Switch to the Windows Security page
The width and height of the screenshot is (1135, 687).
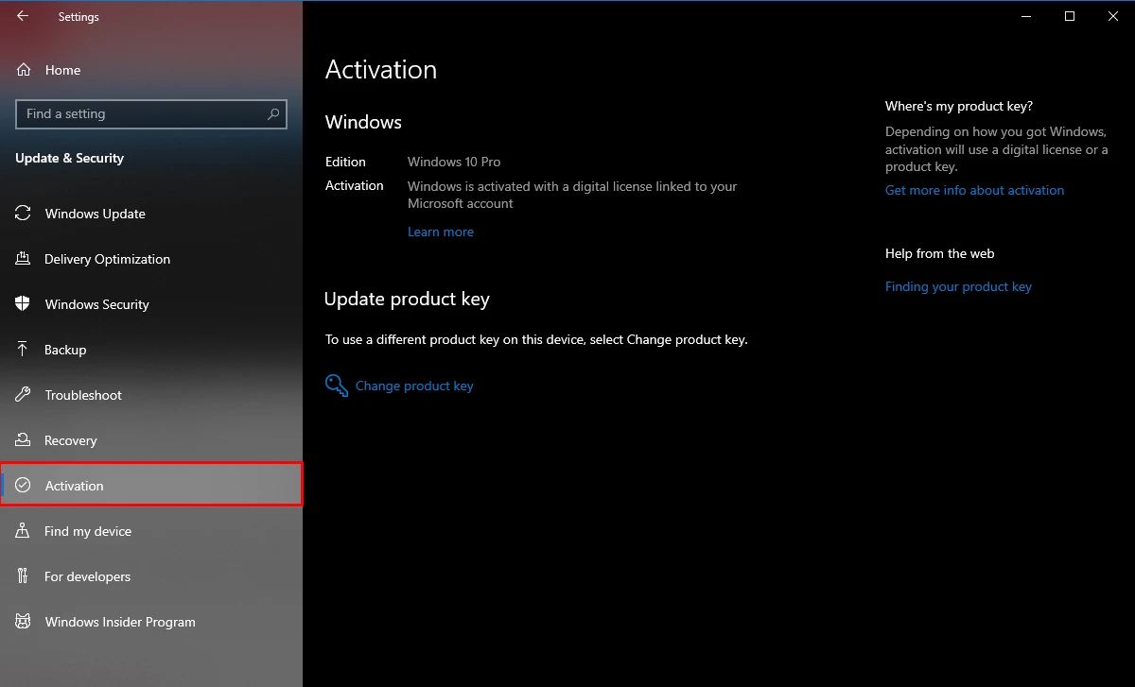coord(151,304)
